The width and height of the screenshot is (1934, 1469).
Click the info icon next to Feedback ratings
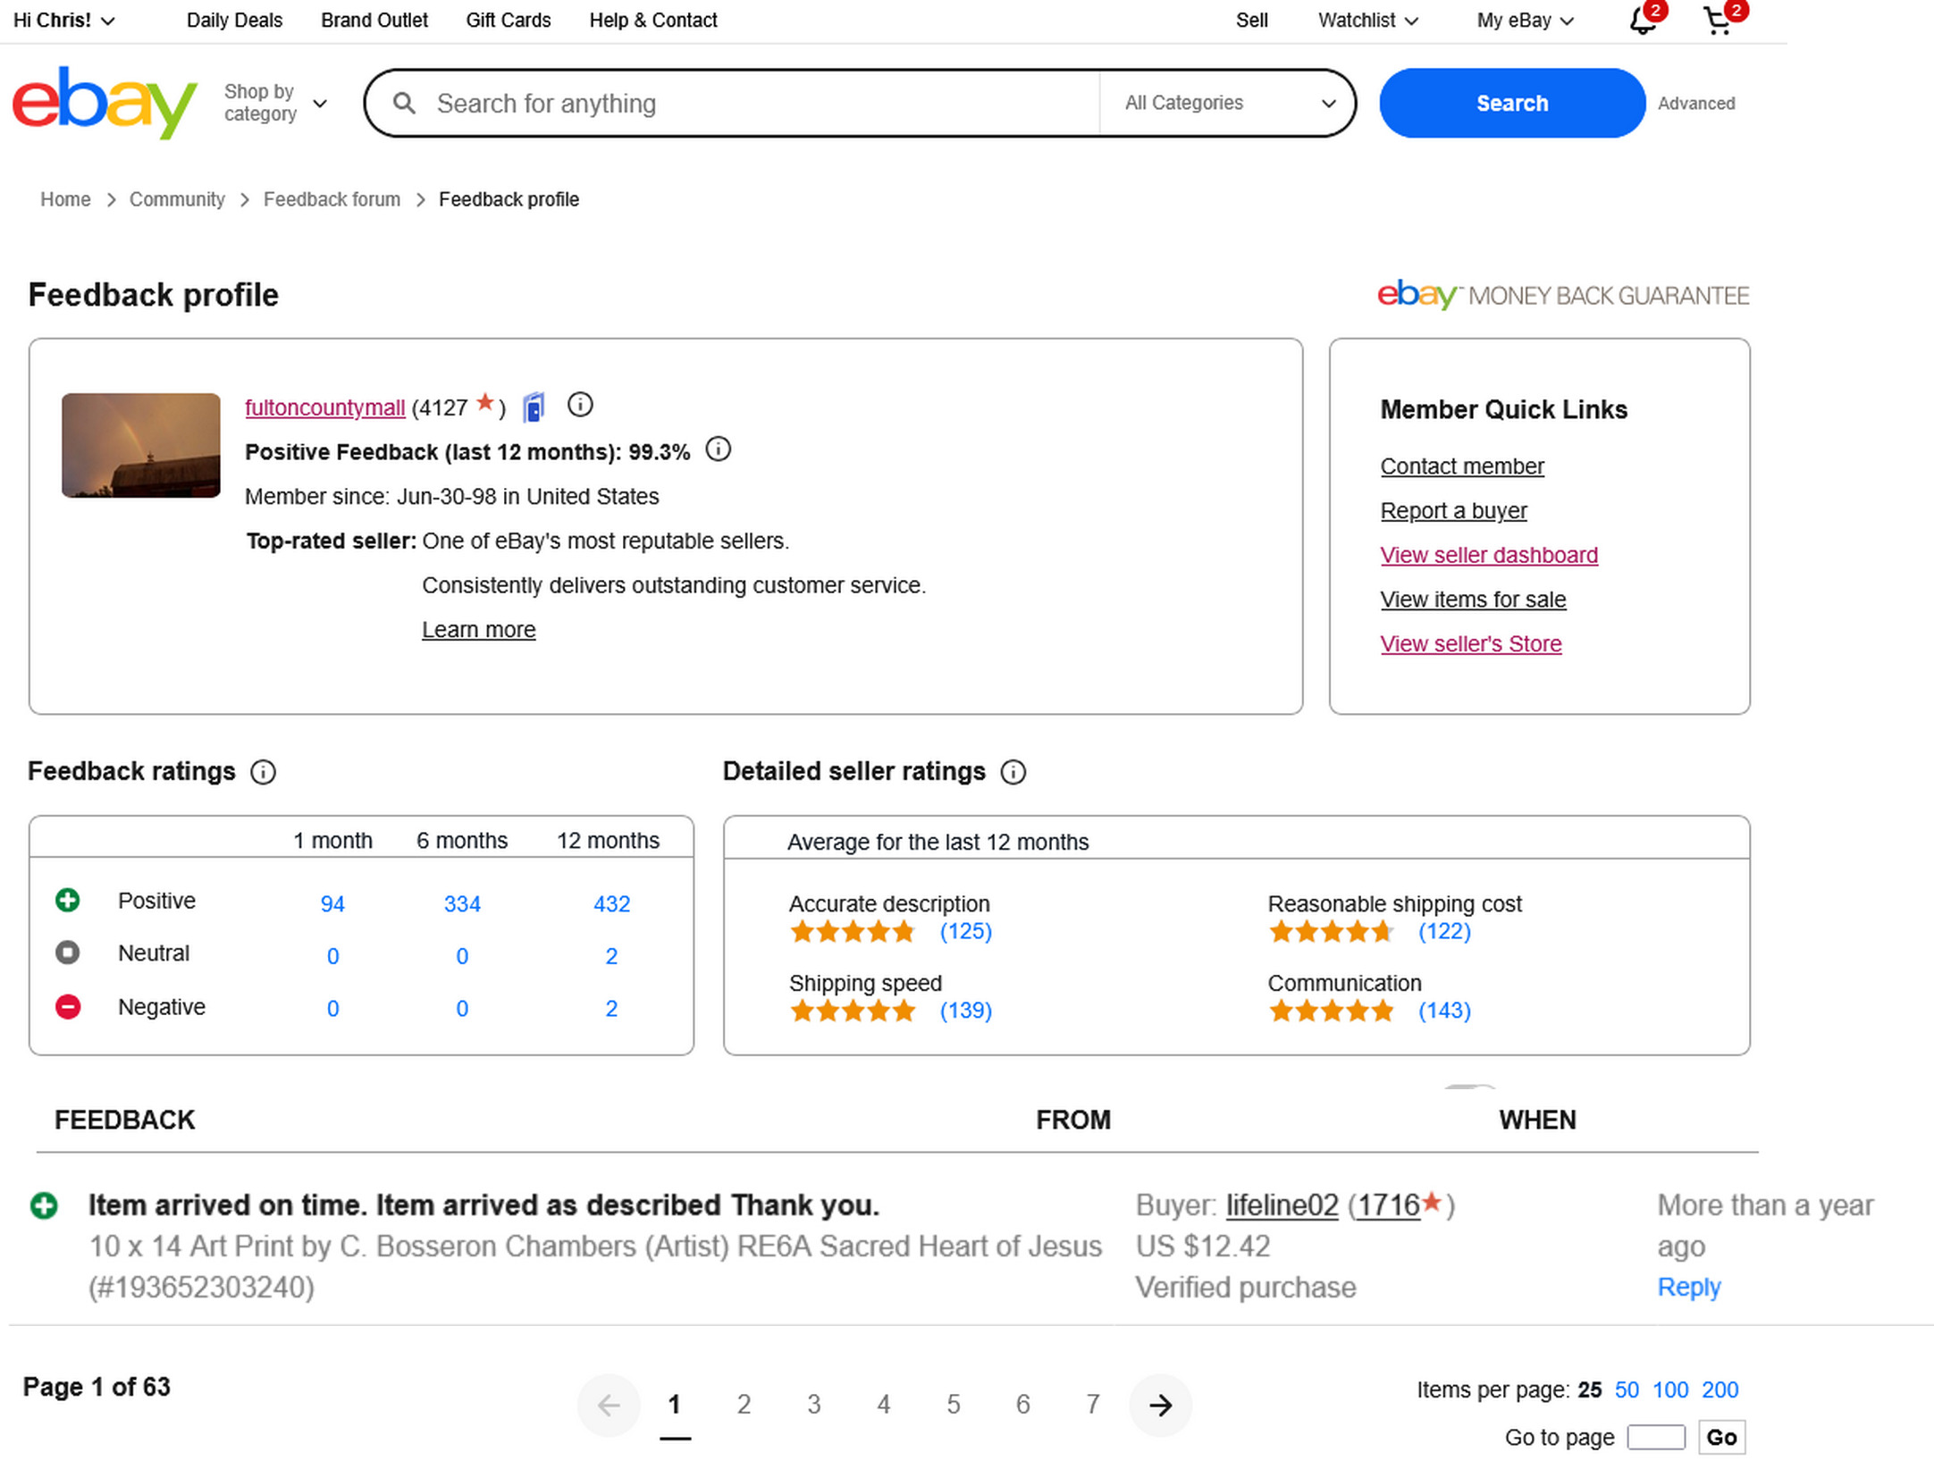pyautogui.click(x=263, y=772)
